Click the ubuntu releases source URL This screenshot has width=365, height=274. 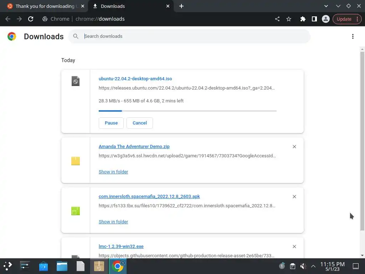point(187,88)
